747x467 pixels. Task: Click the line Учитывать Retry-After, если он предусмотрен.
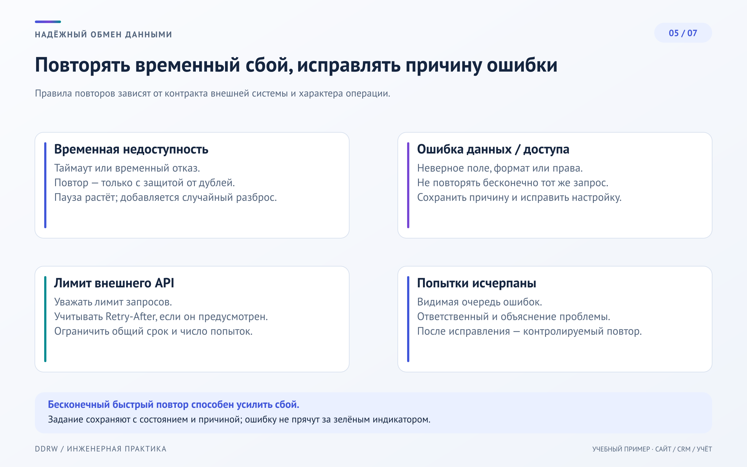[161, 317]
